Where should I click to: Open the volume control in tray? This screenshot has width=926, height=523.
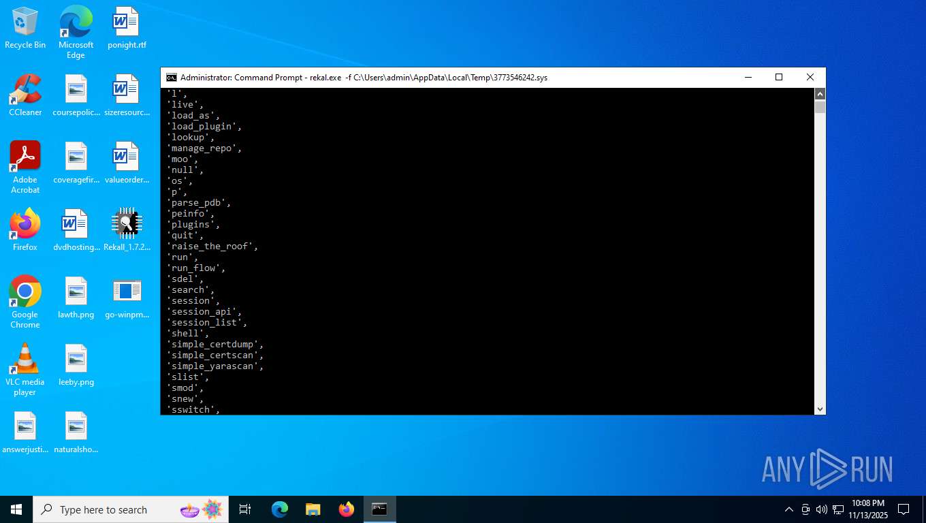pos(821,509)
